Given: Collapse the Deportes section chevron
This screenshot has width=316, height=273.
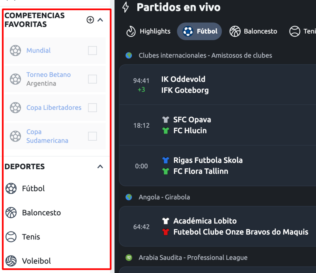Looking at the screenshot, I should click(100, 167).
